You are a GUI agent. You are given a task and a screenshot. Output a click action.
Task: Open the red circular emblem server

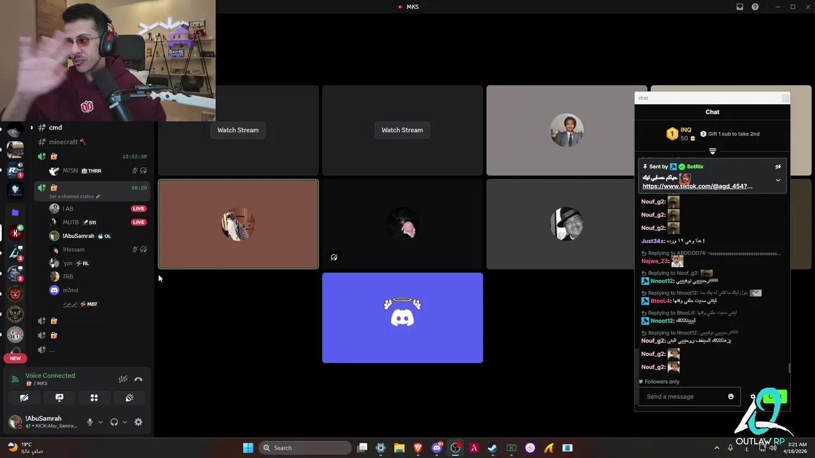click(15, 294)
